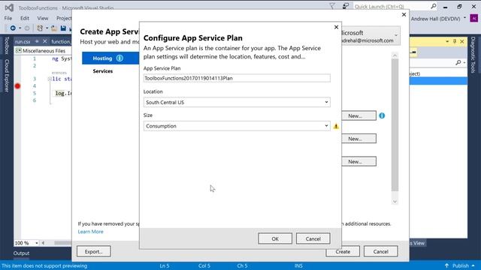Image resolution: width=481 pixels, height=270 pixels.
Task: Click Create in Create App Service dialog
Action: pos(343,252)
